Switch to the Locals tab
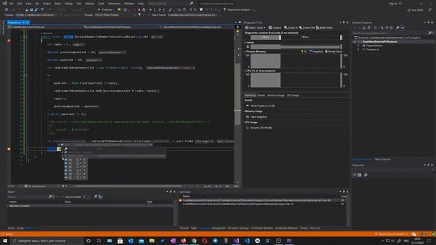This screenshot has height=245, width=436. tap(20, 228)
